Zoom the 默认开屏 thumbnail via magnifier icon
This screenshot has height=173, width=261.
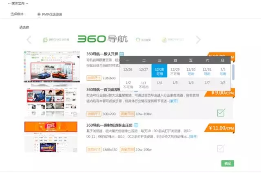(x=75, y=78)
